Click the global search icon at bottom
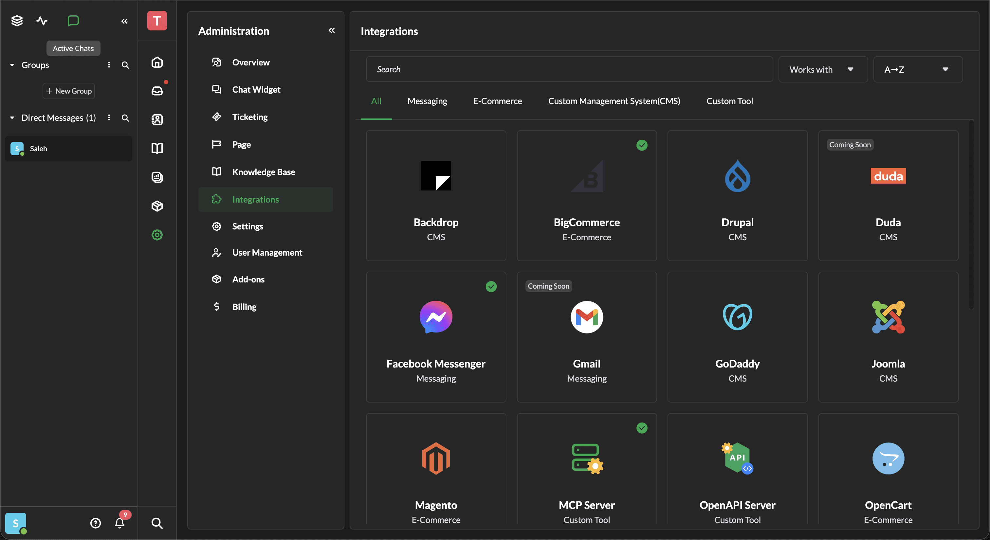Image resolution: width=990 pixels, height=540 pixels. (x=157, y=523)
